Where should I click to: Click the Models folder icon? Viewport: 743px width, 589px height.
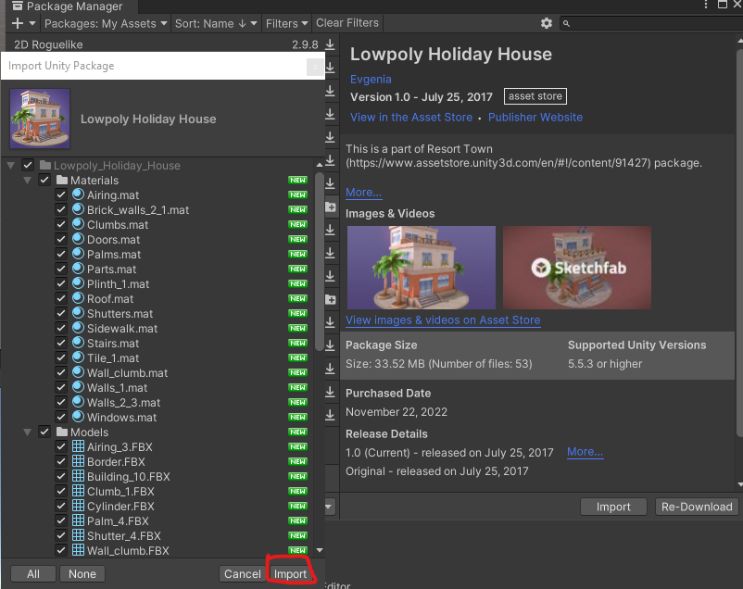[62, 432]
